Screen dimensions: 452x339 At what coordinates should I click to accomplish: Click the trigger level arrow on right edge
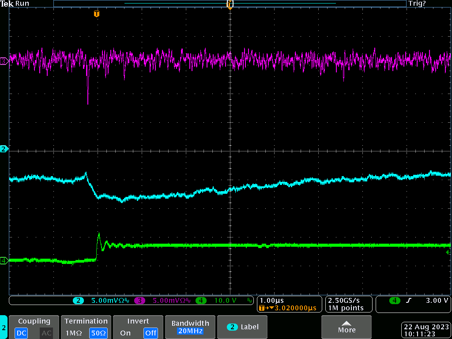click(x=448, y=252)
